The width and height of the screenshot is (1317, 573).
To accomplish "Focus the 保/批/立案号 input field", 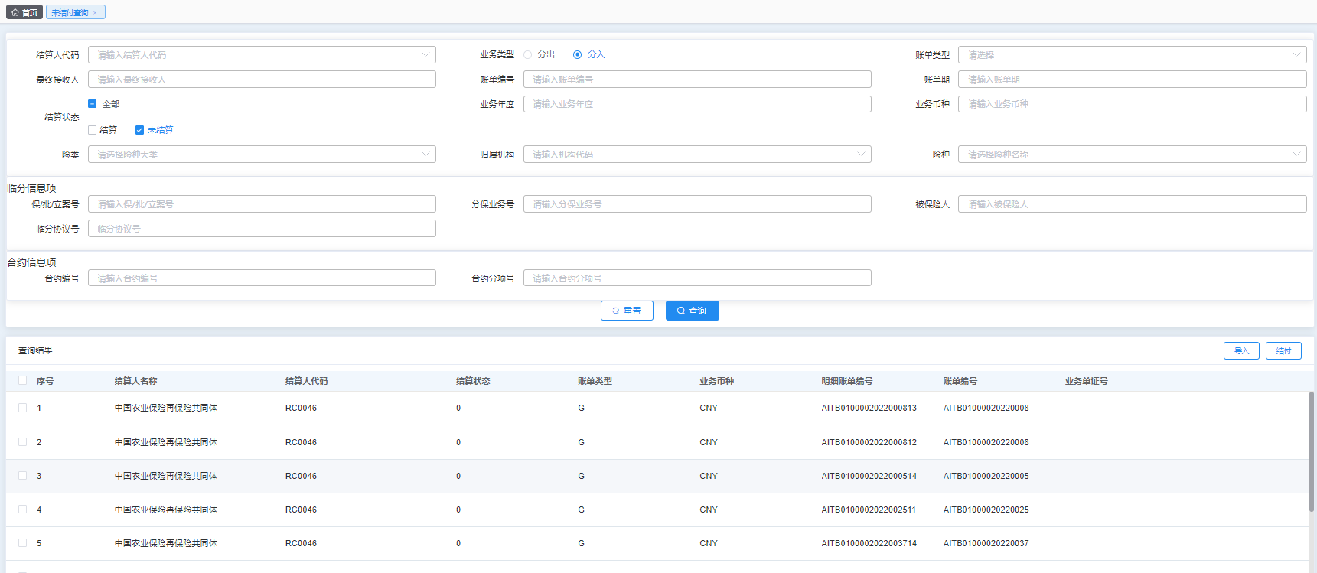I will (x=262, y=204).
